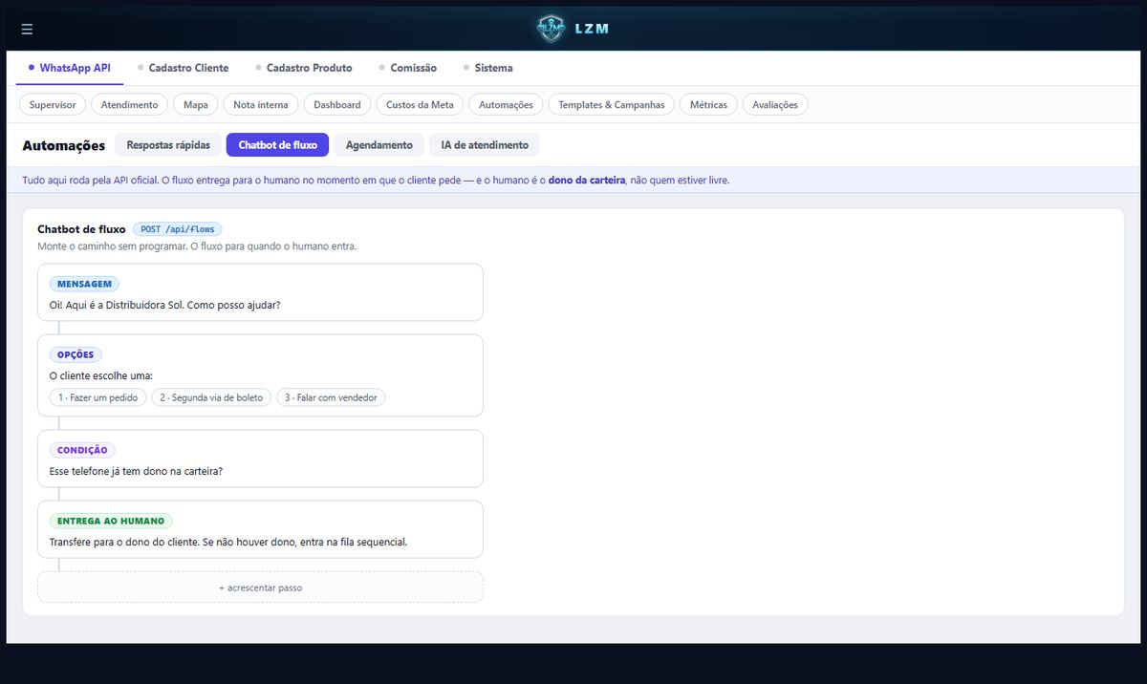Click the LZM shield logo
Image resolution: width=1147 pixels, height=684 pixels.
tap(551, 29)
